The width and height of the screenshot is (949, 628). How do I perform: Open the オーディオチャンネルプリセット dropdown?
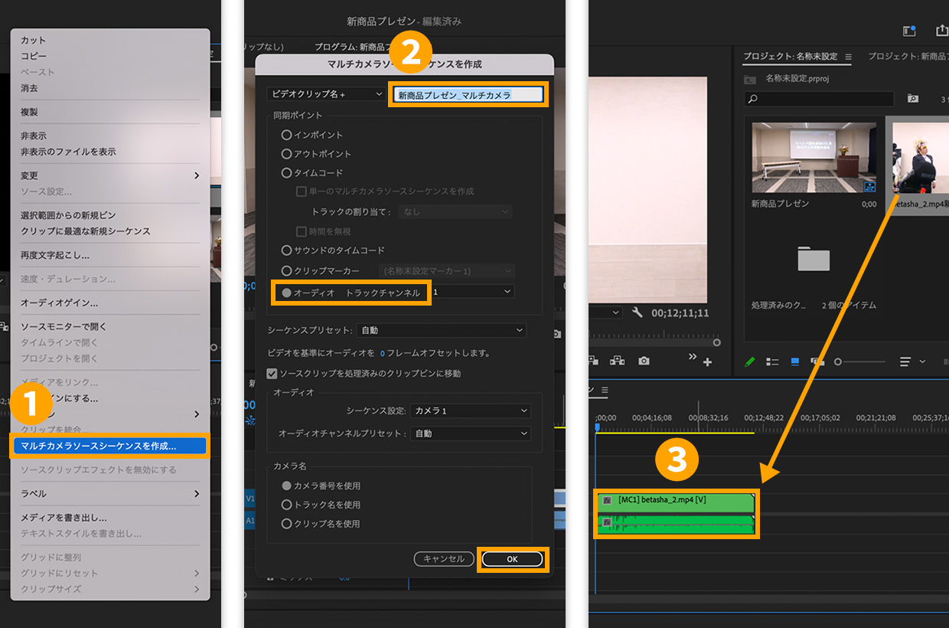coord(470,433)
